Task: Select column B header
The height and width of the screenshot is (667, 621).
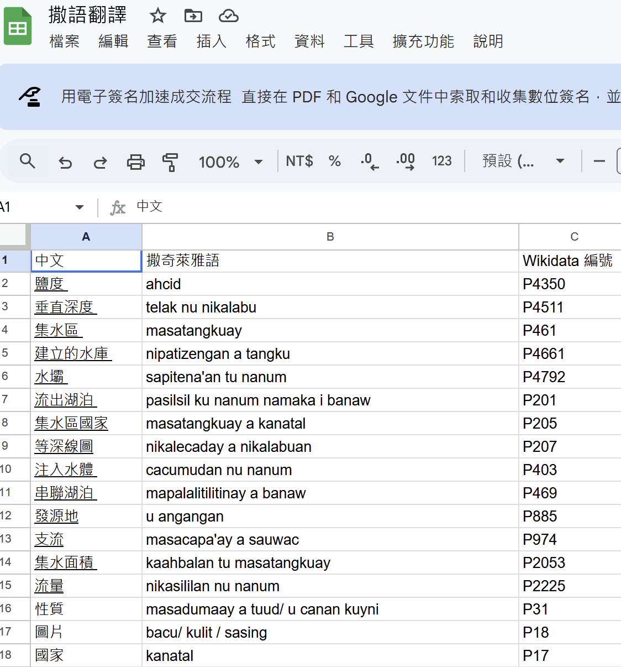Action: point(330,237)
